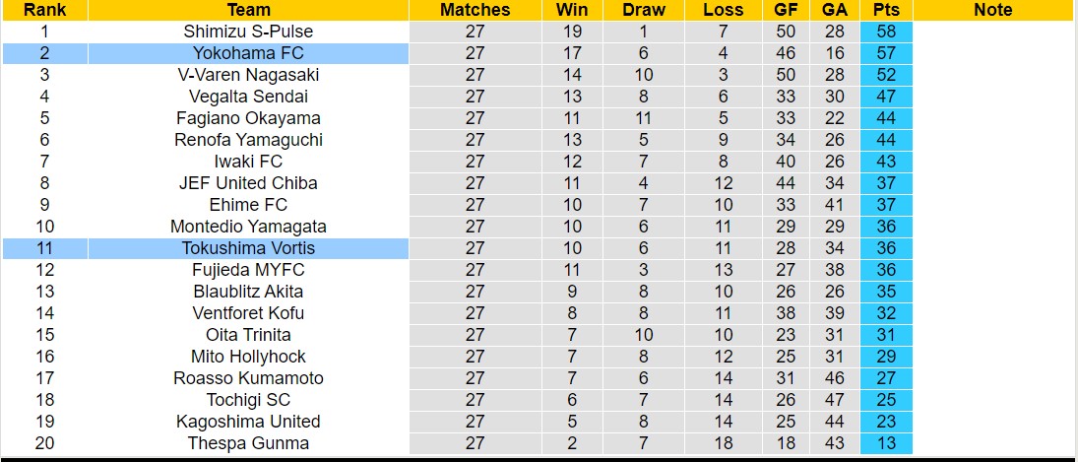Click the Note column header
The height and width of the screenshot is (462, 1078).
click(x=992, y=10)
